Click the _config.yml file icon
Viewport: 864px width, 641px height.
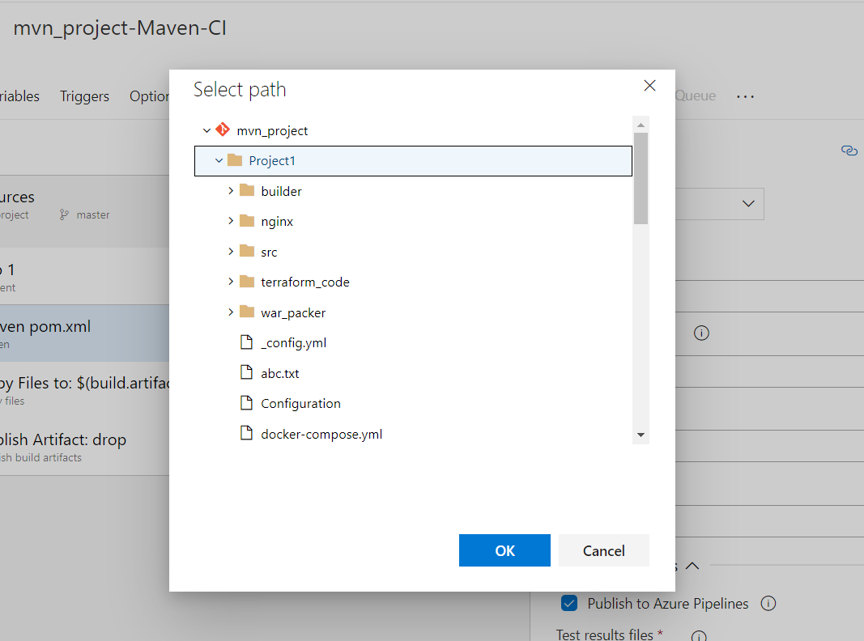246,342
